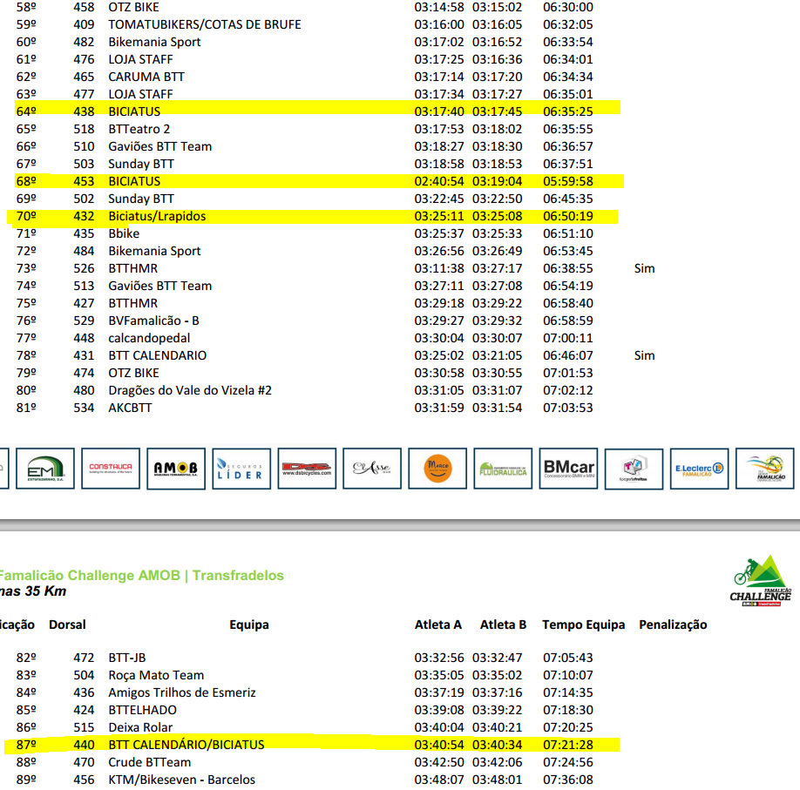Click team name 'TOMATUBIKERS/COTAS DE BRUFE'
This screenshot has height=790, width=800.
[205, 24]
